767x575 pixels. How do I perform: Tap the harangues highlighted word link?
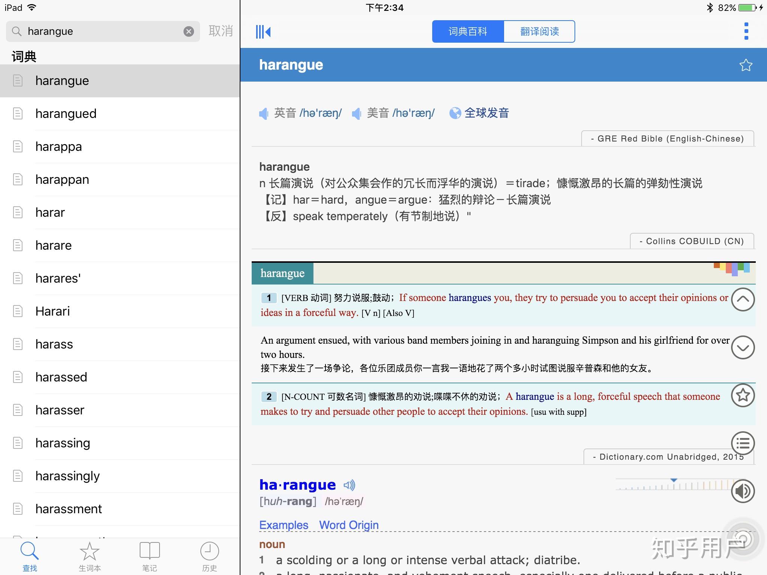[x=470, y=298]
